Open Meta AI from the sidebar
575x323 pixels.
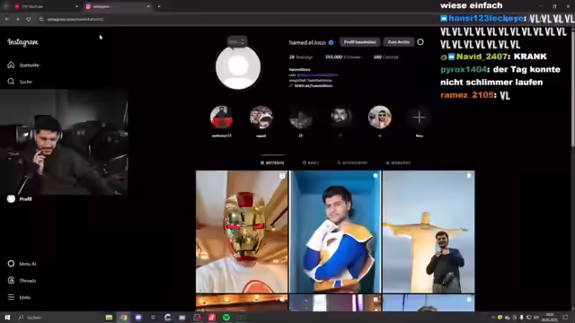[x=22, y=264]
